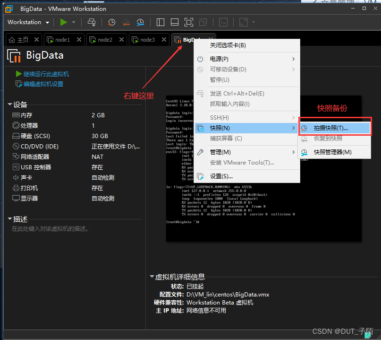Image resolution: width=381 pixels, height=340 pixels.
Task: Open the stretch display dropdown arrow
Action: coord(254,22)
